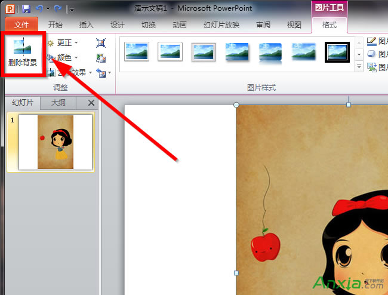
Task: Click the Redo icon
Action: 58,9
